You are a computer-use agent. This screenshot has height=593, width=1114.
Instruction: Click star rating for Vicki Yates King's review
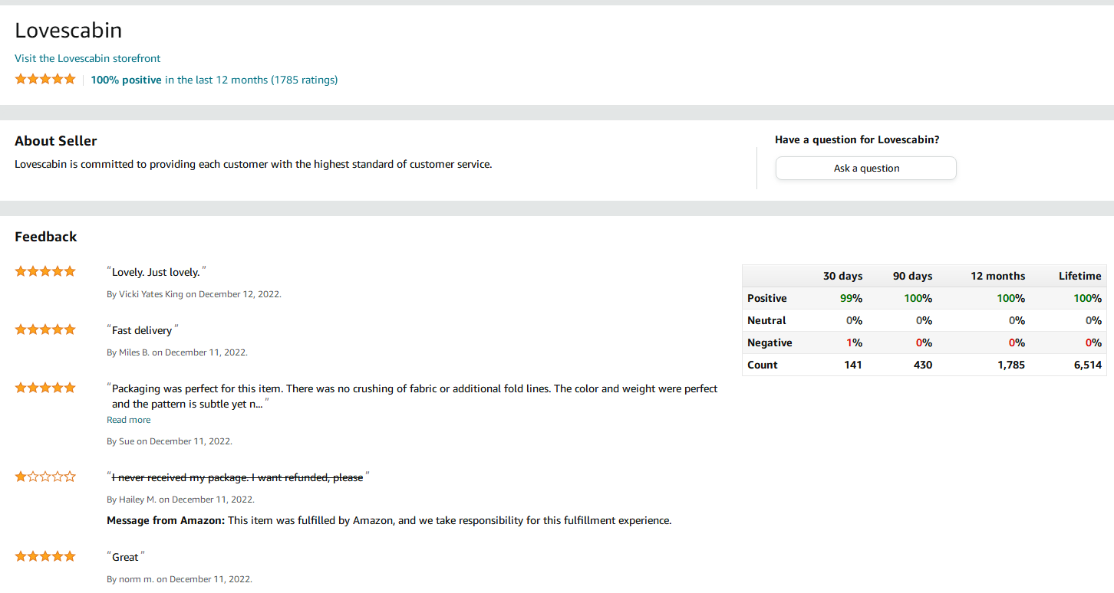click(45, 271)
